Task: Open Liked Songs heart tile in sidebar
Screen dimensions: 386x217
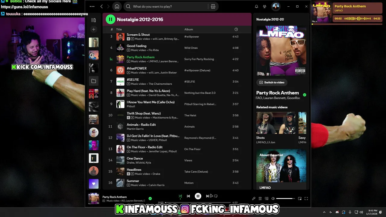Action: 93,184
